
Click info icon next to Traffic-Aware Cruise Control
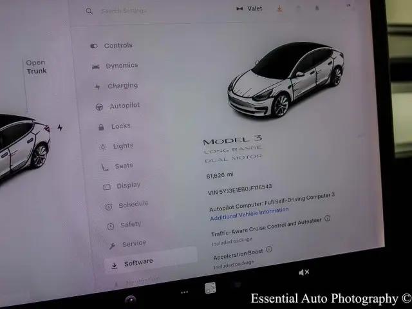[x=328, y=218]
